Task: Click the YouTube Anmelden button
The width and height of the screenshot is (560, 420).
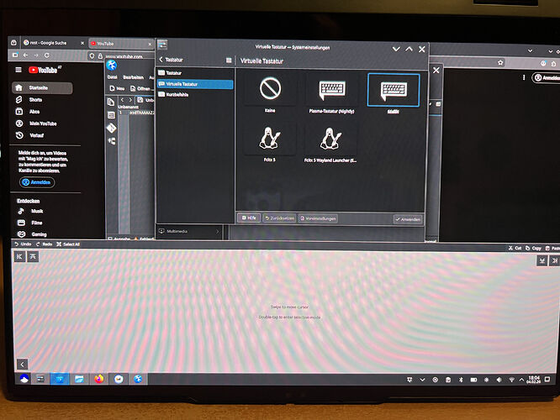Action: pyautogui.click(x=37, y=181)
